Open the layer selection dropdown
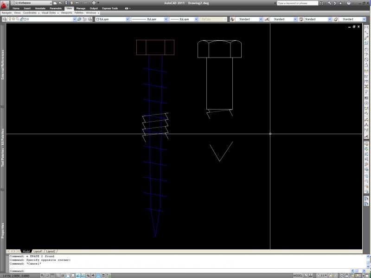371x278 pixels. click(75, 19)
